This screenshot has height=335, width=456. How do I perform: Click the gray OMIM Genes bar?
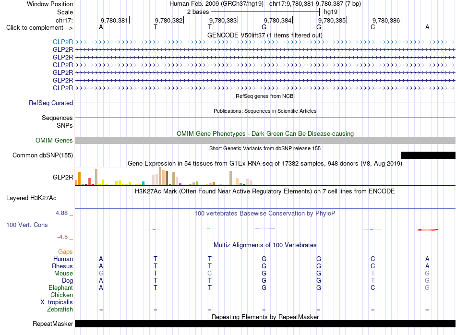click(265, 141)
